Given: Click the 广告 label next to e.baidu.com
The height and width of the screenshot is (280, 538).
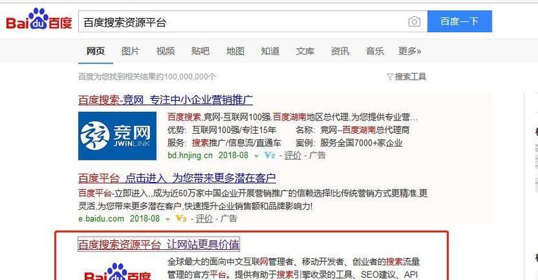Looking at the screenshot, I should coord(228,218).
